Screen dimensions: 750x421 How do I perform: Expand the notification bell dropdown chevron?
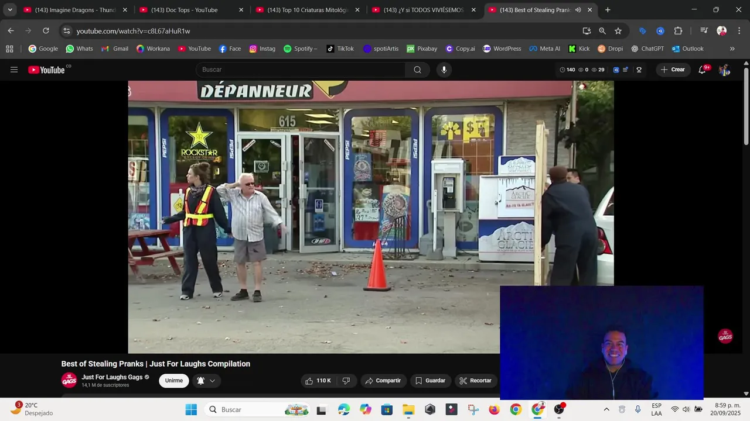(212, 381)
